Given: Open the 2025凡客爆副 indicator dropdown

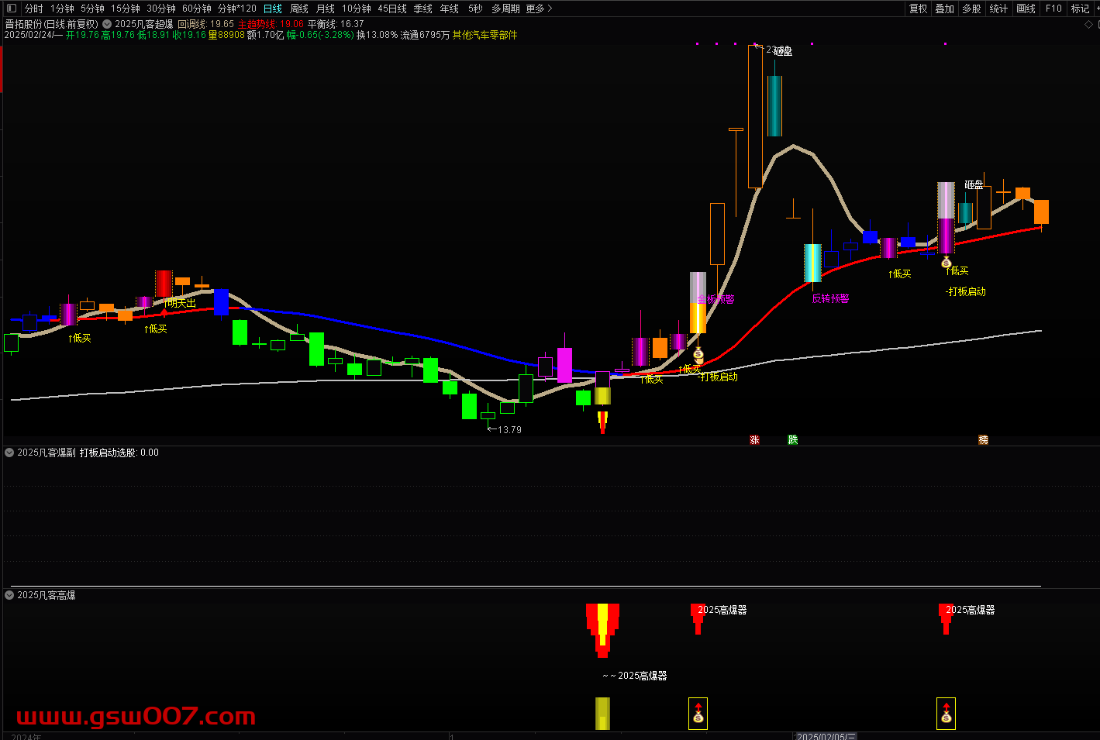Looking at the screenshot, I should [x=9, y=453].
